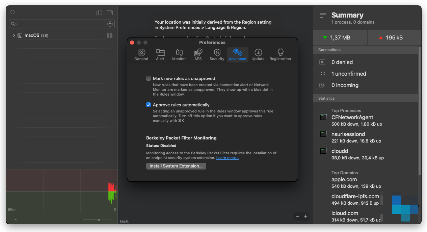
Task: Go to the Registration preferences tab
Action: click(280, 55)
